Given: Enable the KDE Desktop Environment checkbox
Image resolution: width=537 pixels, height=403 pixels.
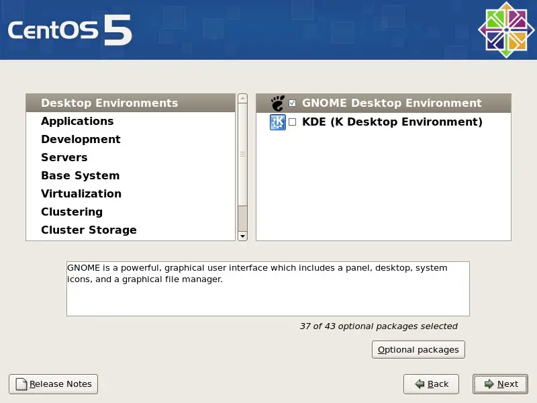Looking at the screenshot, I should pos(292,122).
